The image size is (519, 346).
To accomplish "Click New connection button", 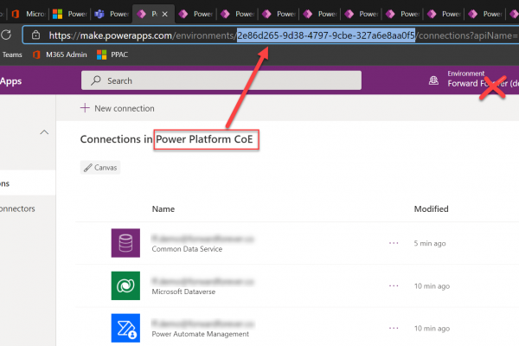I will coord(117,108).
